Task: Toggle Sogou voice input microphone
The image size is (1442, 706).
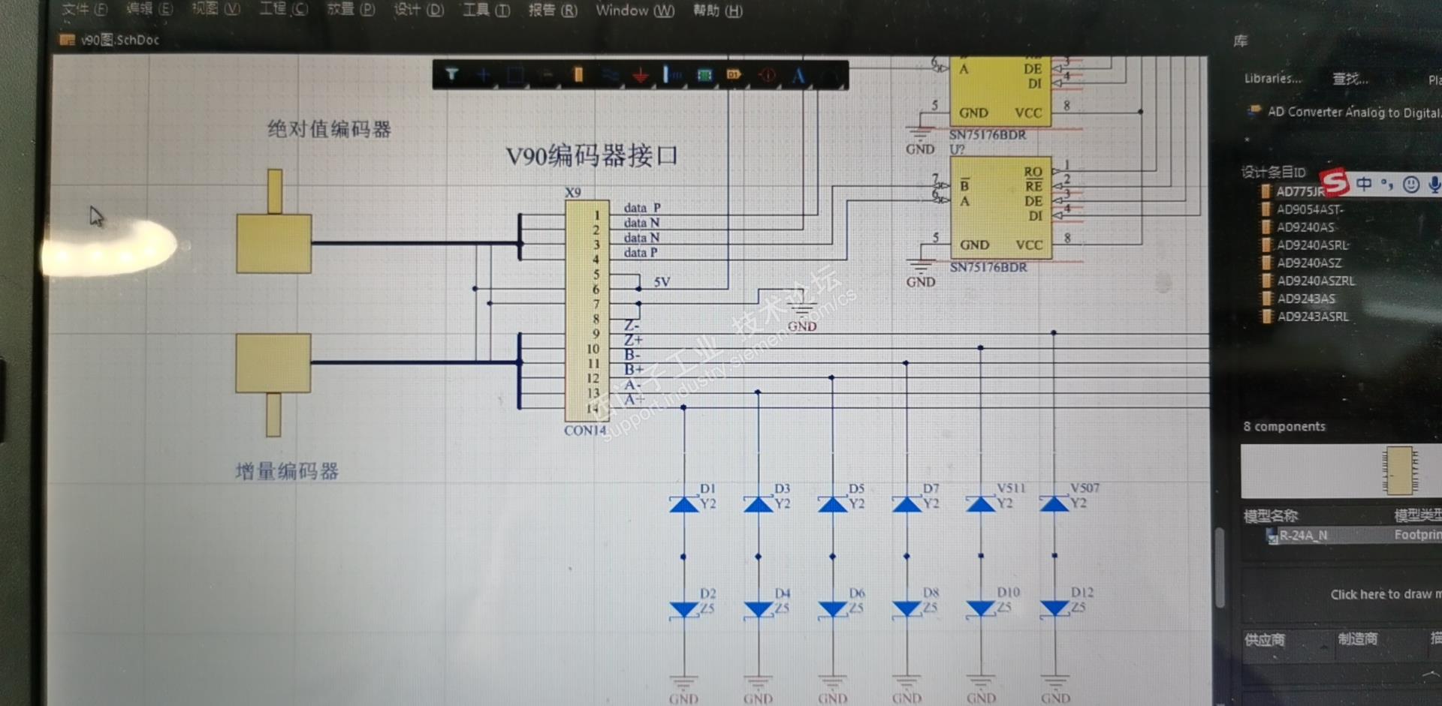Action: pyautogui.click(x=1434, y=184)
